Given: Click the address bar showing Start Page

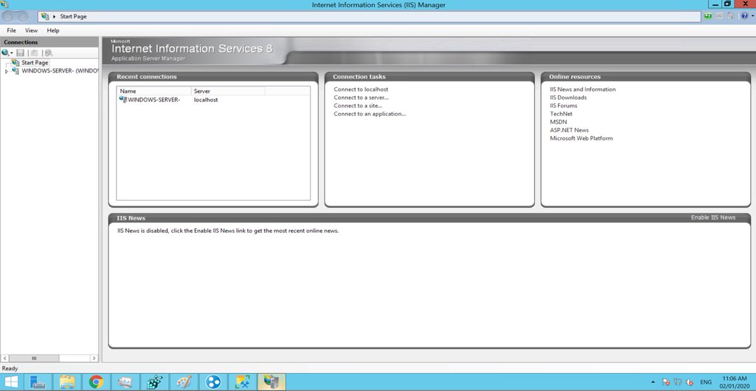Looking at the screenshot, I should coord(369,16).
